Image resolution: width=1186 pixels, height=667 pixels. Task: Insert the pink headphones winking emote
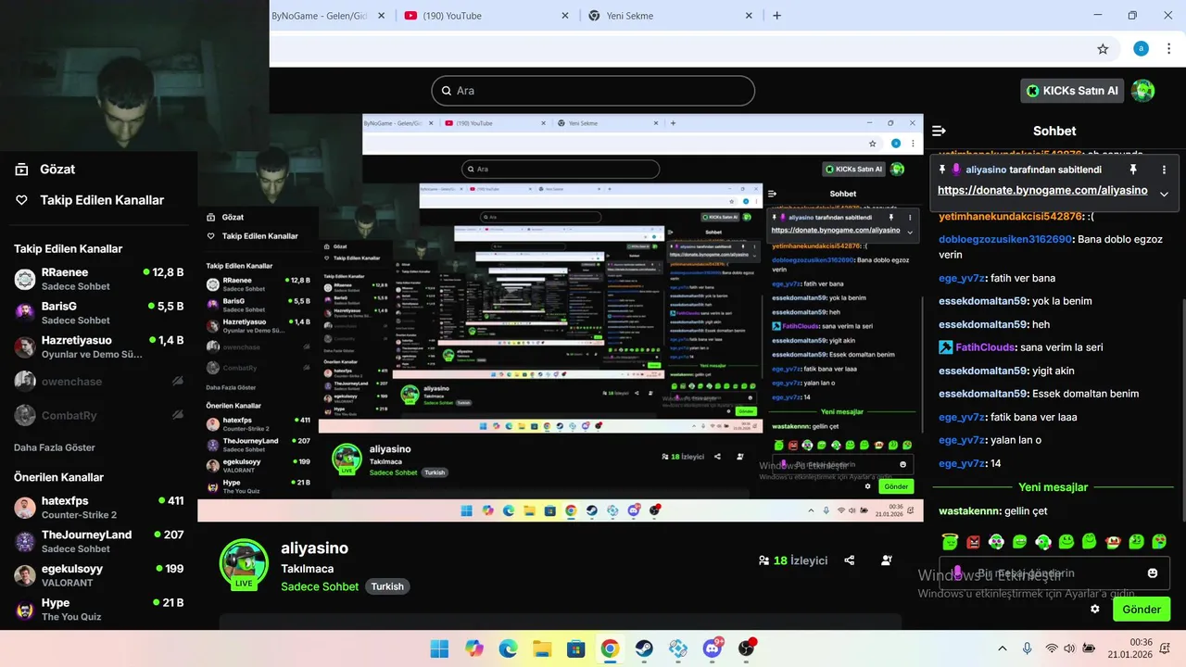coord(1043,541)
